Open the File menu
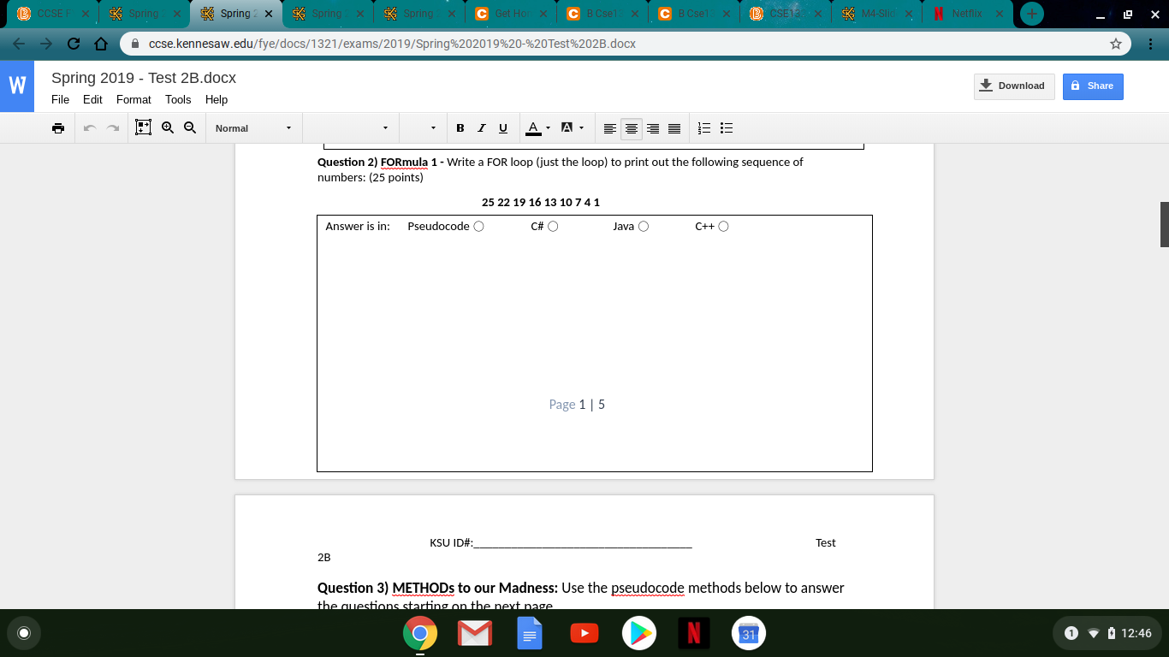 pos(61,99)
